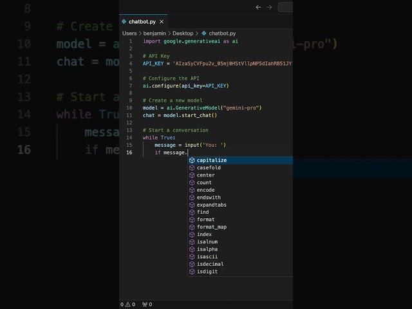Open the benjamin breadcrumb segment
The height and width of the screenshot is (309, 412).
pos(154,33)
